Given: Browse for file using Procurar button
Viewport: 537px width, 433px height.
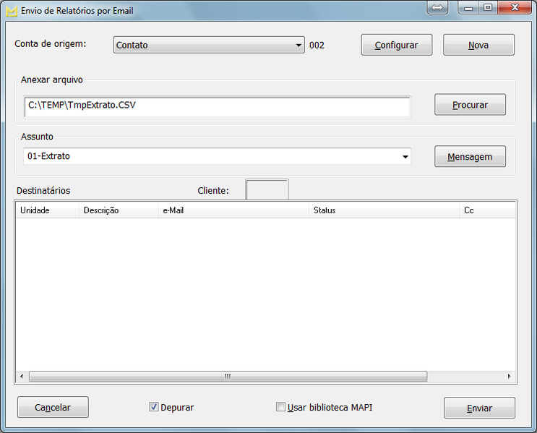Looking at the screenshot, I should pyautogui.click(x=470, y=105).
